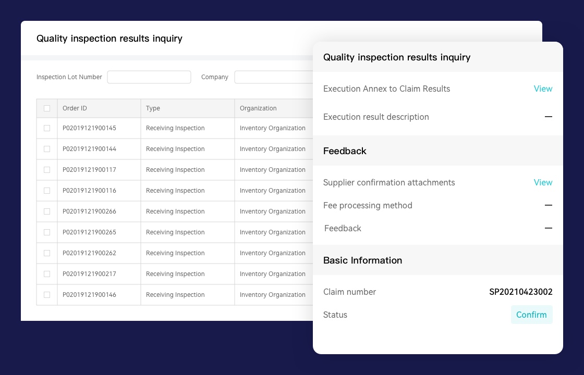This screenshot has width=584, height=375.
Task: Toggle the select-all checkbox in table header
Action: (x=47, y=108)
